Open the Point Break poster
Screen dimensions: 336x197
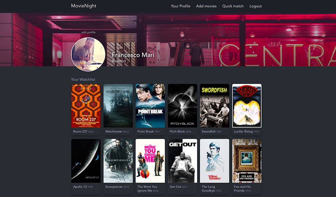[x=150, y=106]
